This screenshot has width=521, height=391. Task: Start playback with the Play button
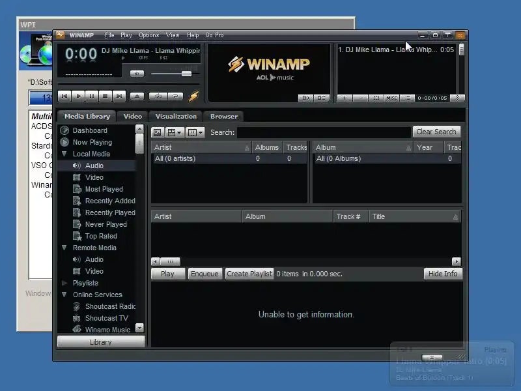pos(78,96)
